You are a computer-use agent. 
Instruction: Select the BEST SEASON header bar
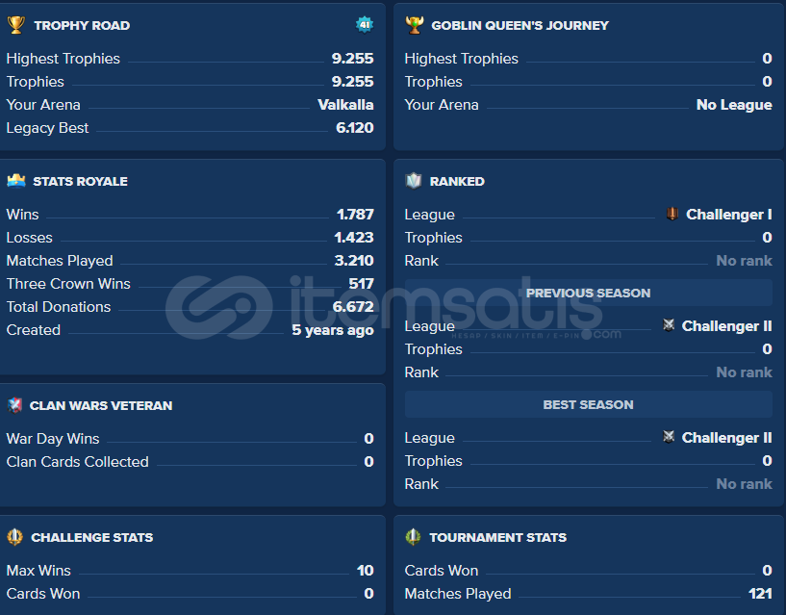[x=589, y=404]
